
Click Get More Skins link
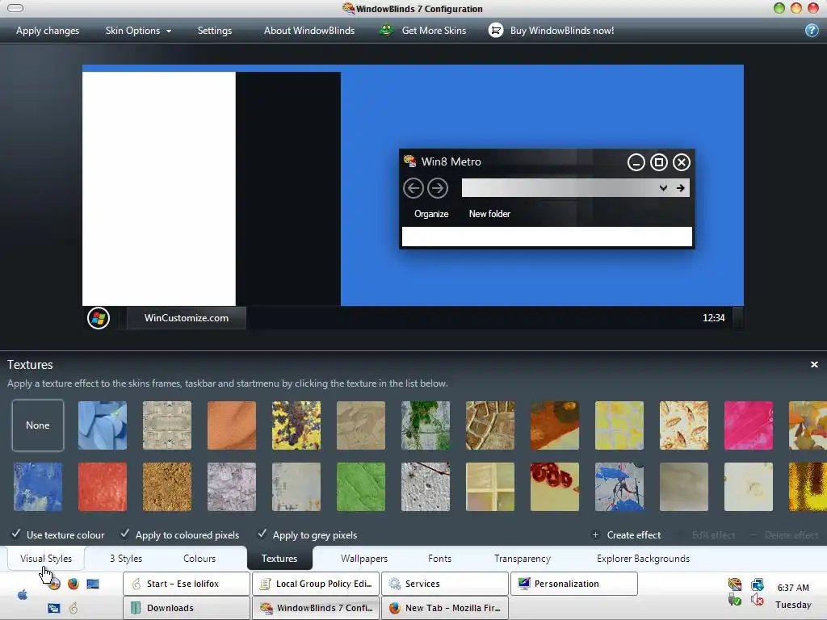pos(434,31)
